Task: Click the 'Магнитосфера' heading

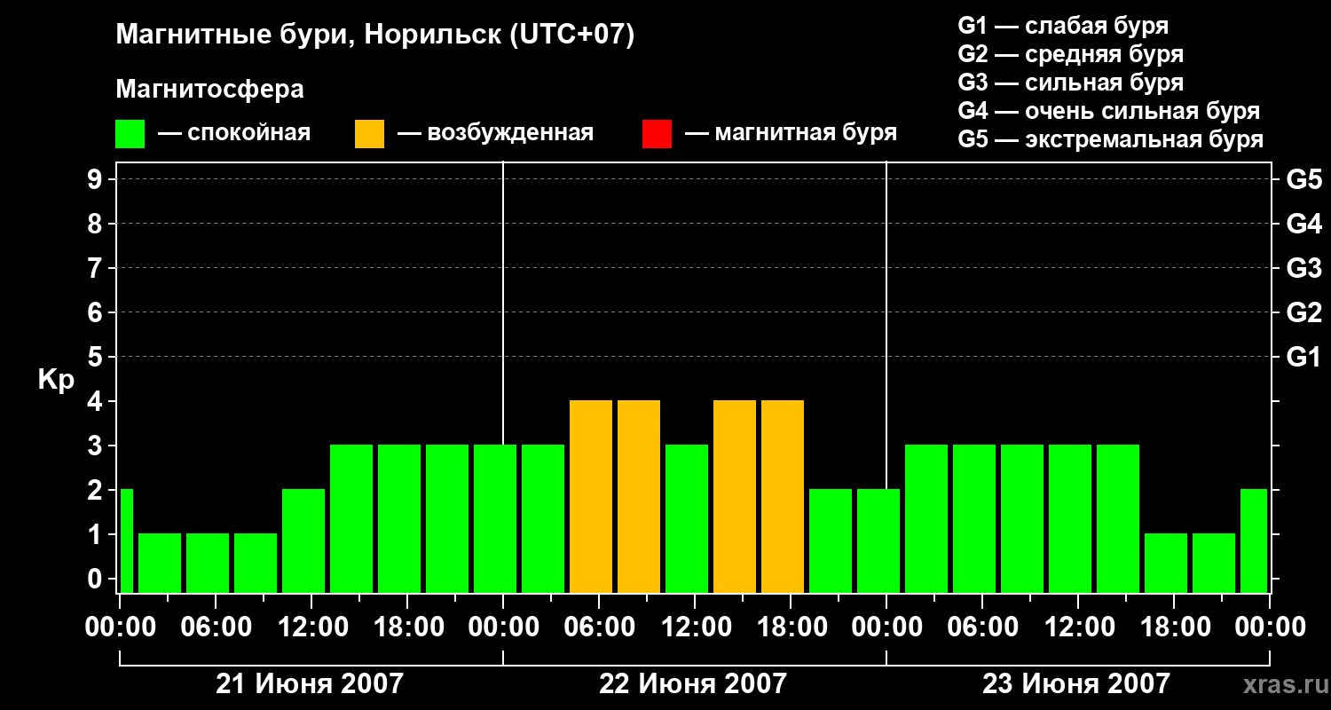Action: 209,90
